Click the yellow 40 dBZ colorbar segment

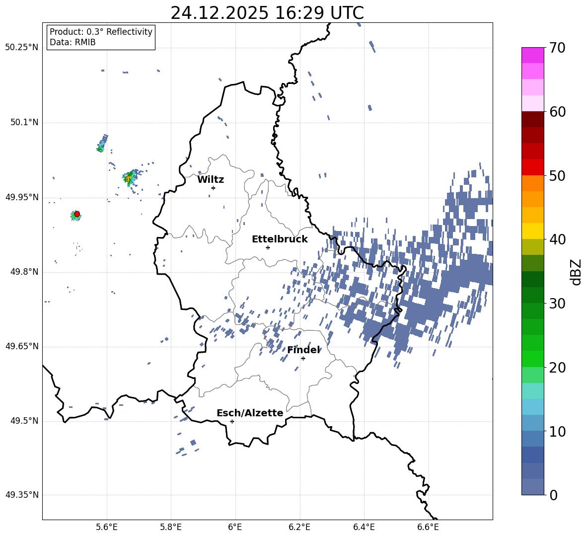532,231
